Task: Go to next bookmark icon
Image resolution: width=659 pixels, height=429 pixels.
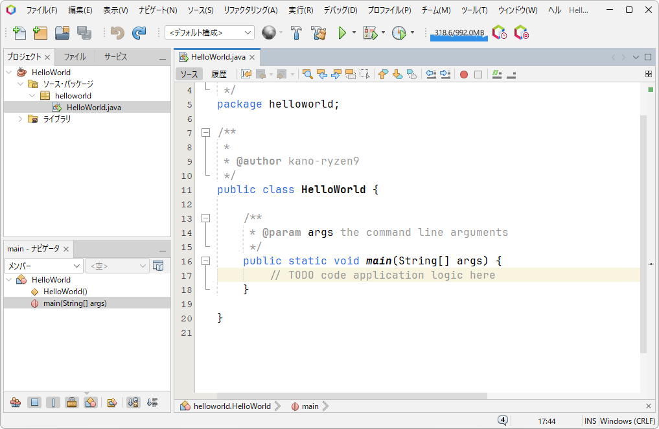Action: (397, 75)
